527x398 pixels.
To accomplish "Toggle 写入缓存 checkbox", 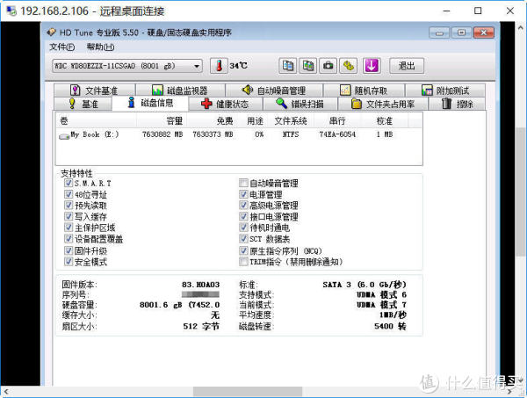I will [69, 216].
